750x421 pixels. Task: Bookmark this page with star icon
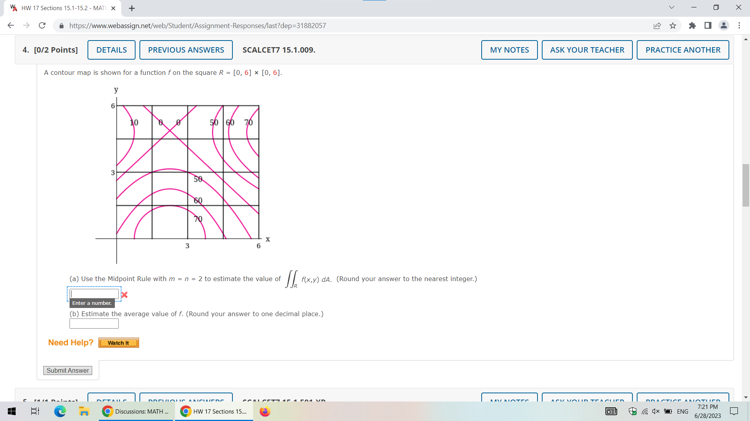click(x=673, y=26)
